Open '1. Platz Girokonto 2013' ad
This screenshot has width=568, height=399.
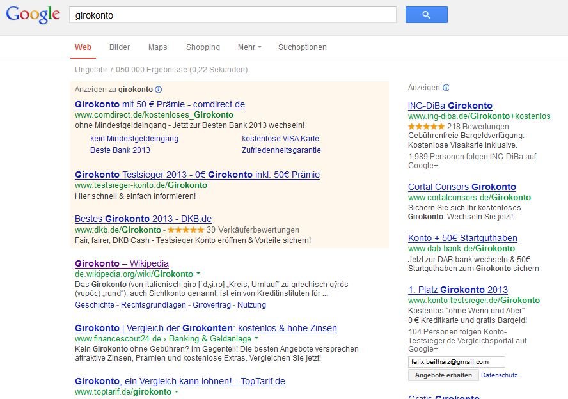pos(458,290)
